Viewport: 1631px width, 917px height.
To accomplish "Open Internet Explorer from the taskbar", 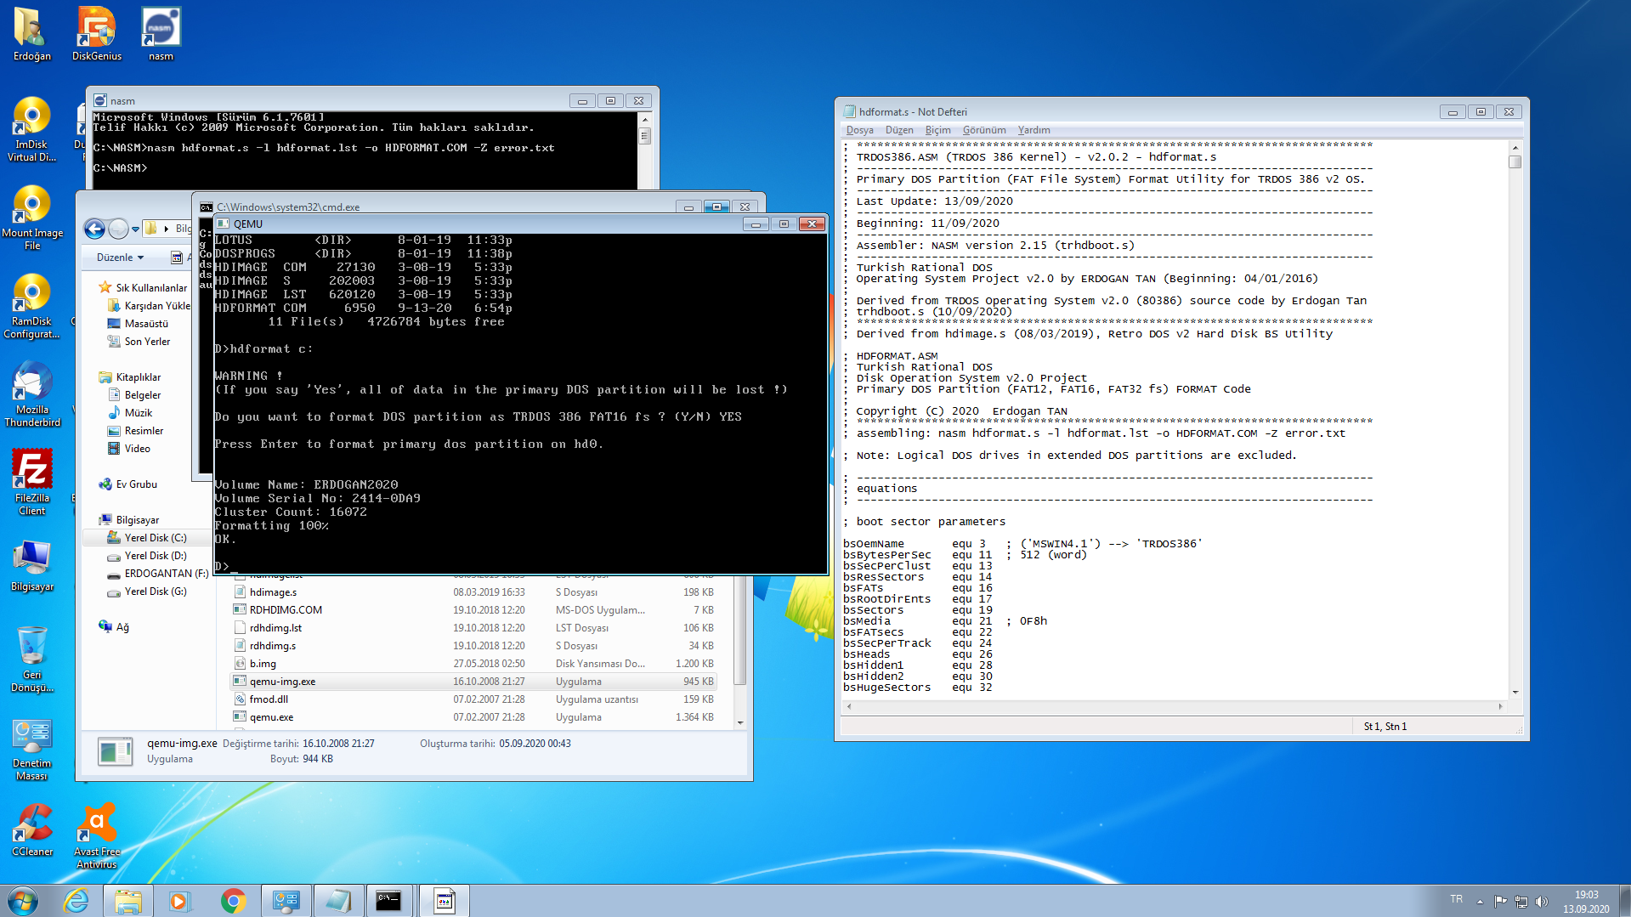I will (76, 901).
